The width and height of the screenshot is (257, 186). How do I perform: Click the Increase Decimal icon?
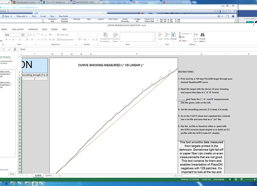[x=93, y=40]
